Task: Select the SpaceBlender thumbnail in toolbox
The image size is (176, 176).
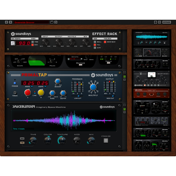Action: click(151, 38)
